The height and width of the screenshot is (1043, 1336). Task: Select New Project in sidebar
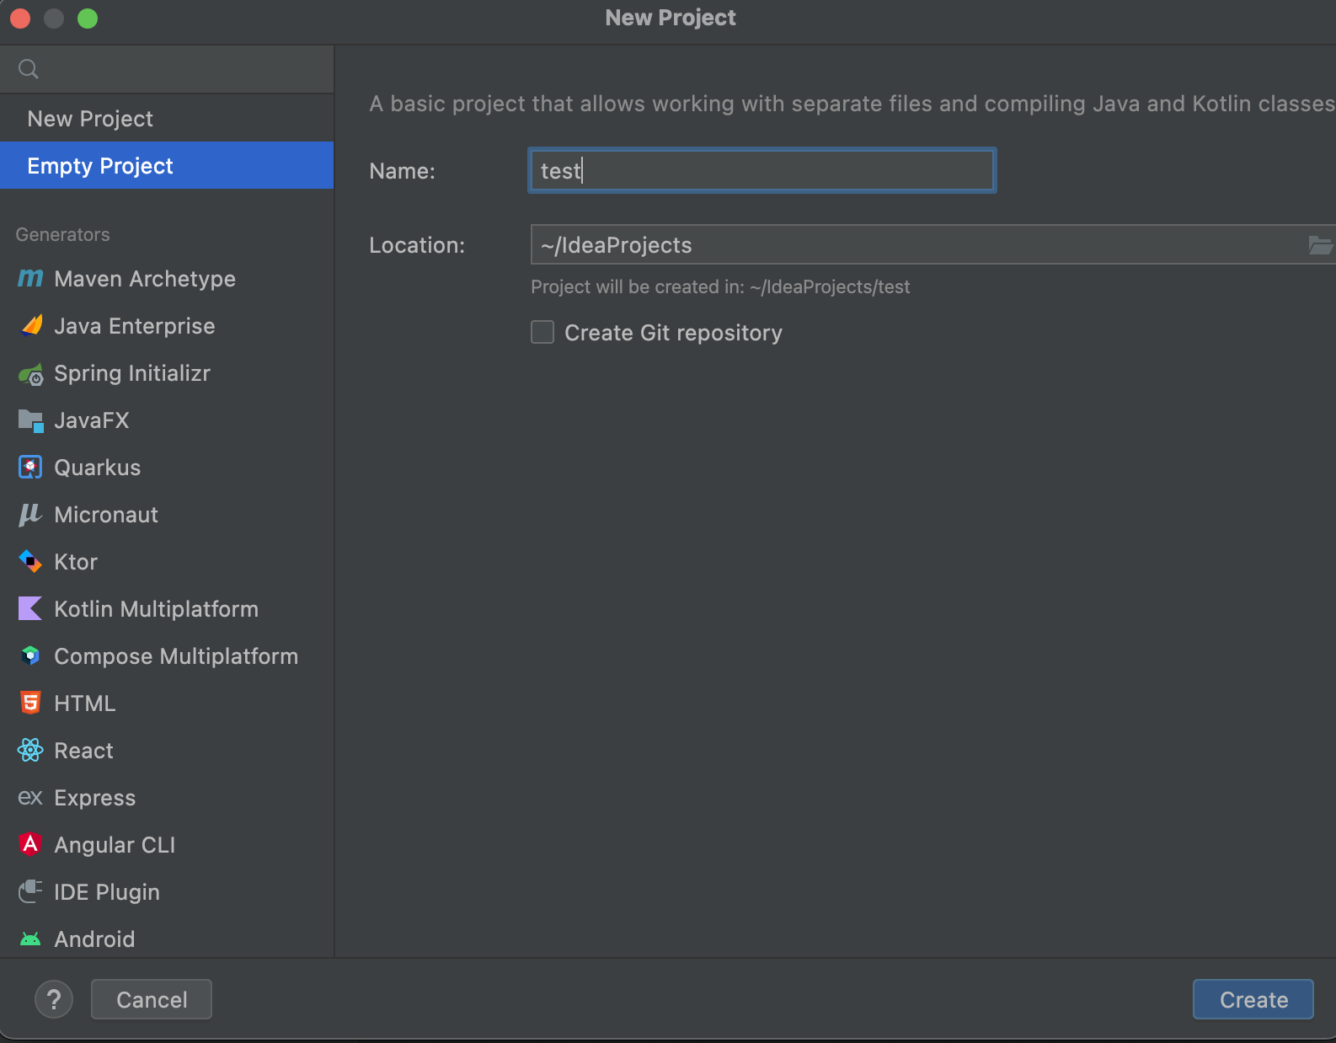coord(167,119)
